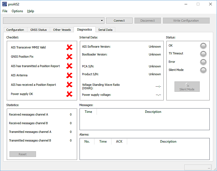This screenshot has width=217, height=171.
Task: Close the proAIS2 window
Action: 210,4
